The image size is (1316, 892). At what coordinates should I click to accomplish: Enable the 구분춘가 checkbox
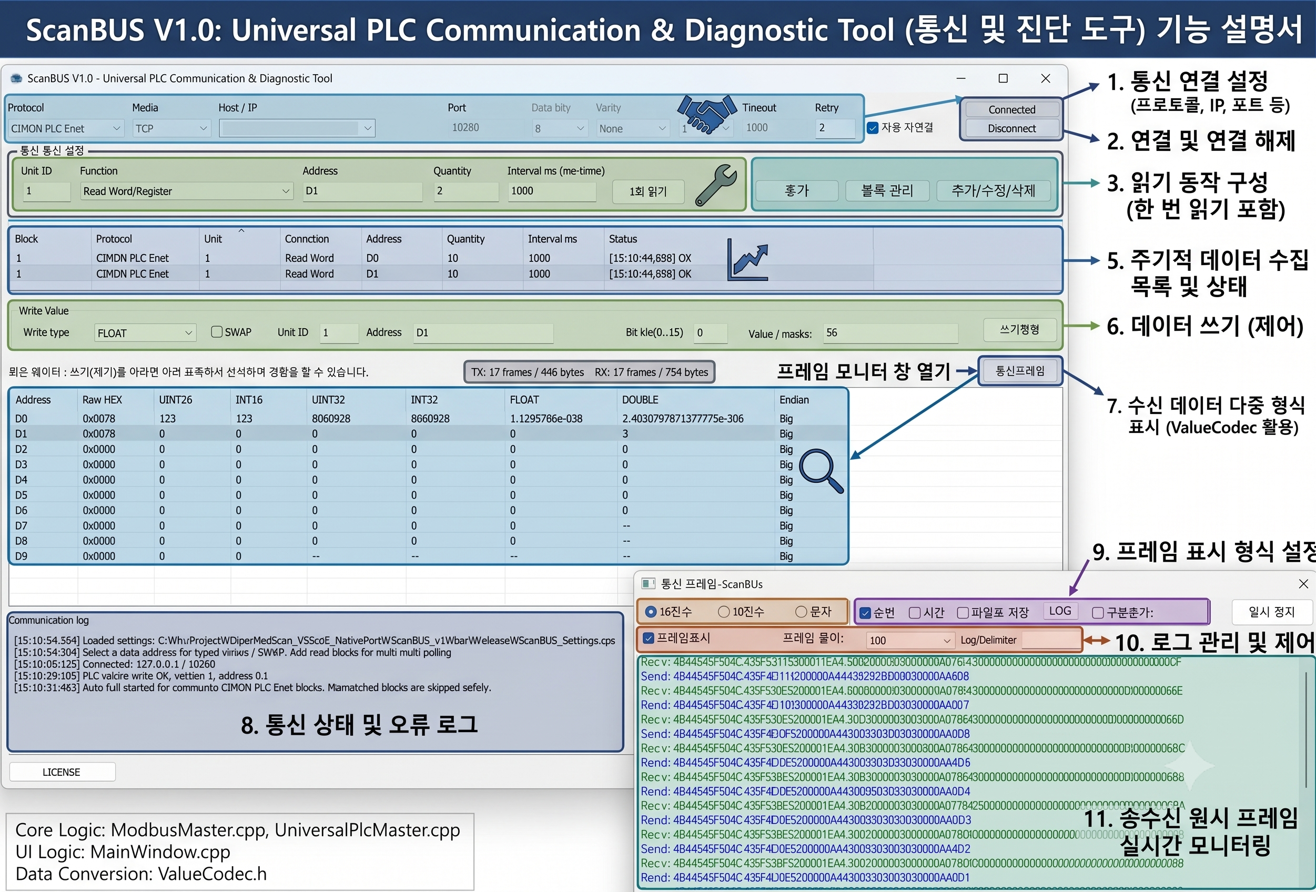pos(1097,613)
